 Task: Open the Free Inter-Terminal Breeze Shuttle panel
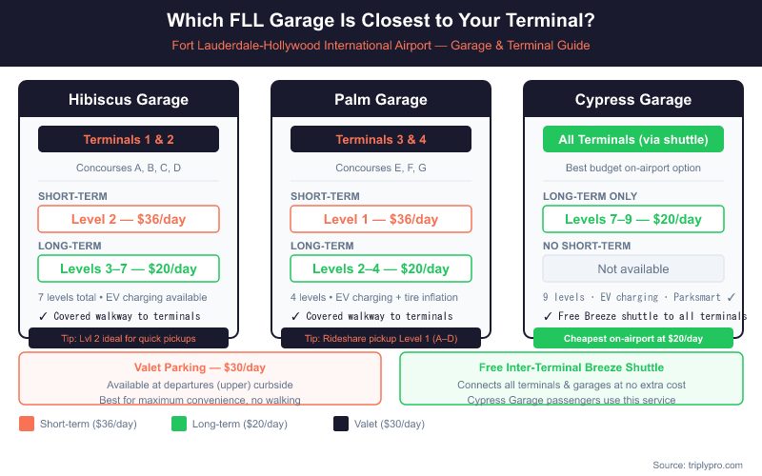coord(571,379)
